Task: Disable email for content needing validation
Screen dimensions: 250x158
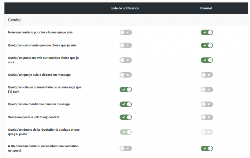Action: 207,148
